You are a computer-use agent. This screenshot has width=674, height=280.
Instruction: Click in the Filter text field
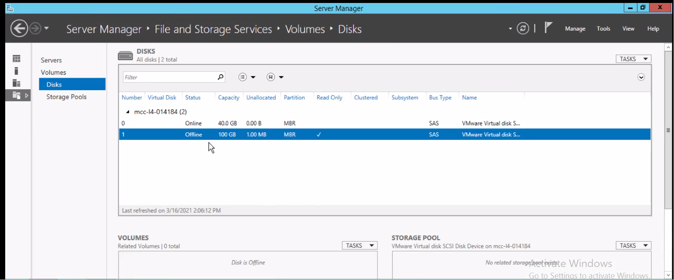(170, 77)
